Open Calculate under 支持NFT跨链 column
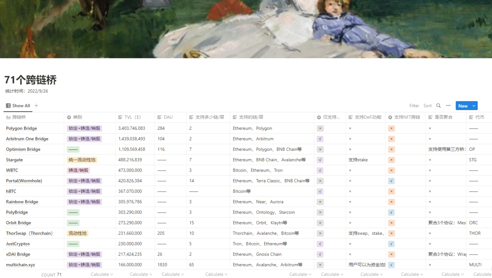This screenshot has width=492, height=278. (x=412, y=274)
